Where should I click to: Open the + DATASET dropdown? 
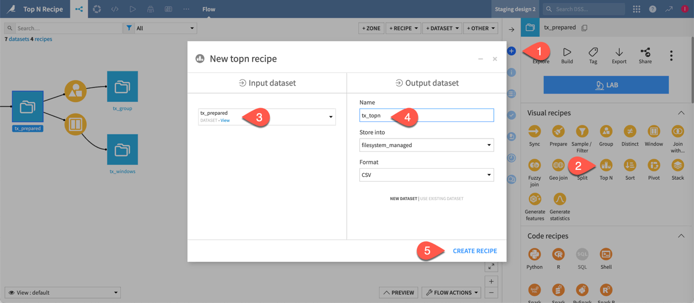click(442, 28)
